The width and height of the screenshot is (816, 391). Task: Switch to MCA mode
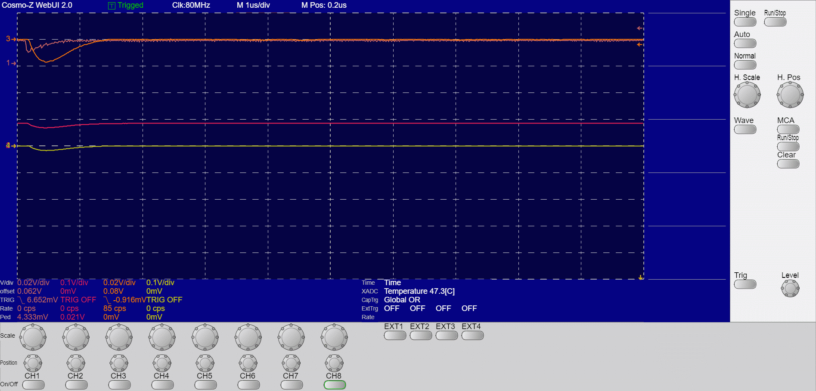coord(788,129)
